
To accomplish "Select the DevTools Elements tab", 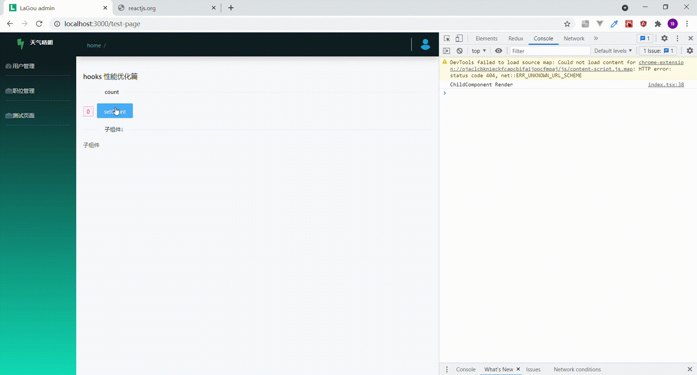I will click(x=486, y=39).
